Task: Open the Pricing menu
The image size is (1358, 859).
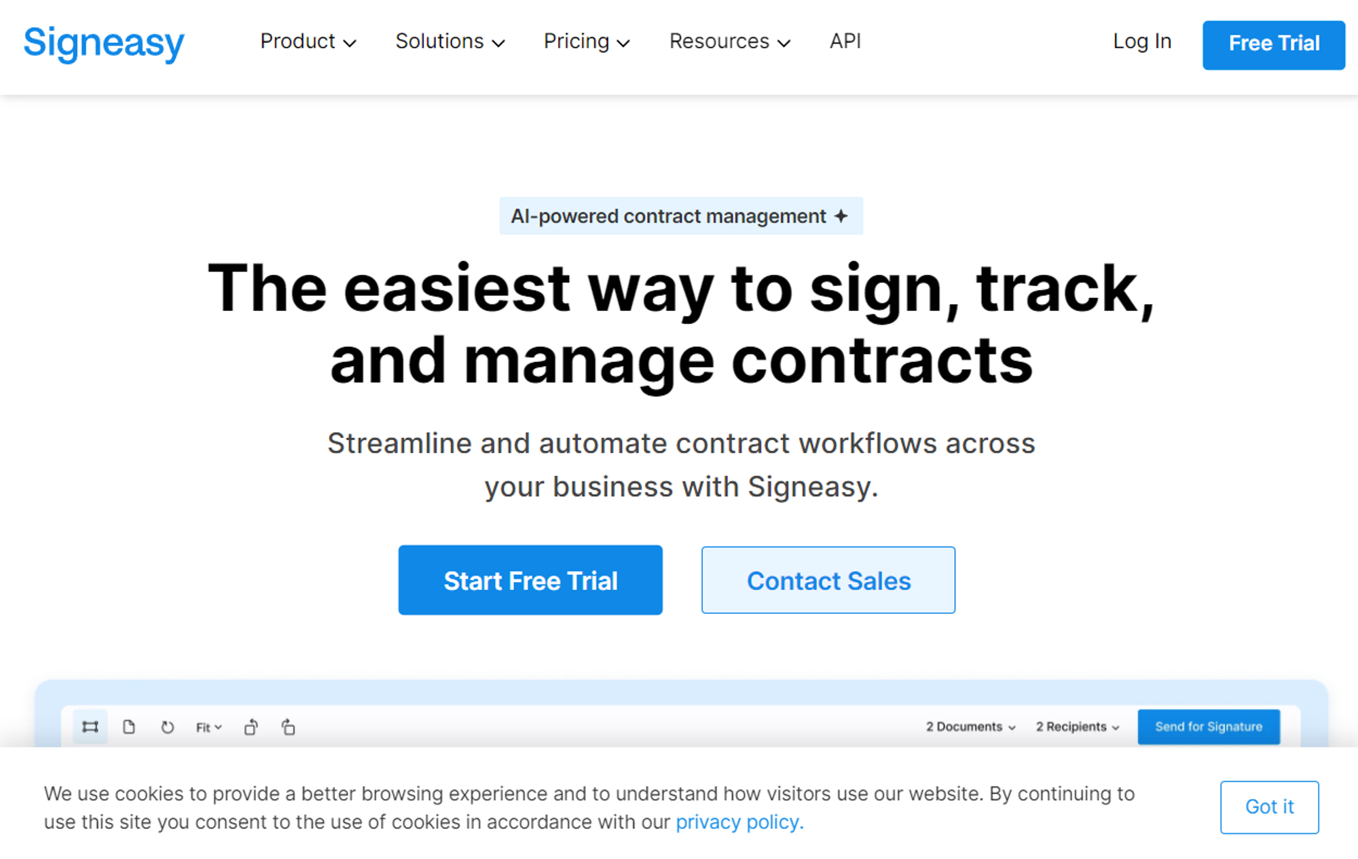Action: click(583, 41)
